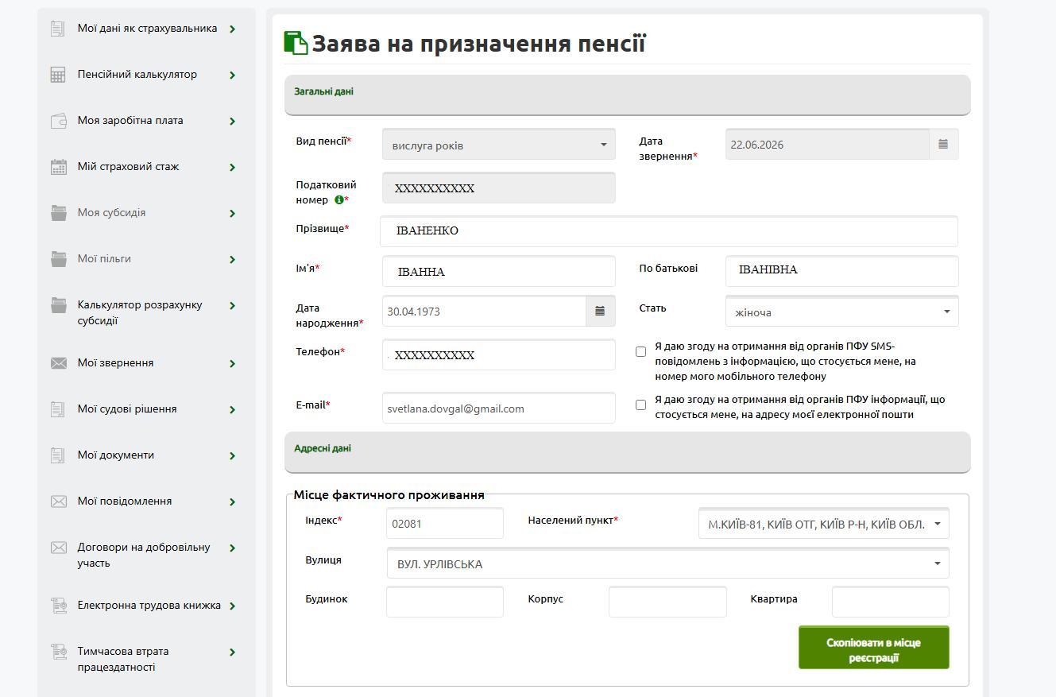Click the folder icon beside 'Мої пільги'
Screen dimensions: 1056x697
point(58,259)
